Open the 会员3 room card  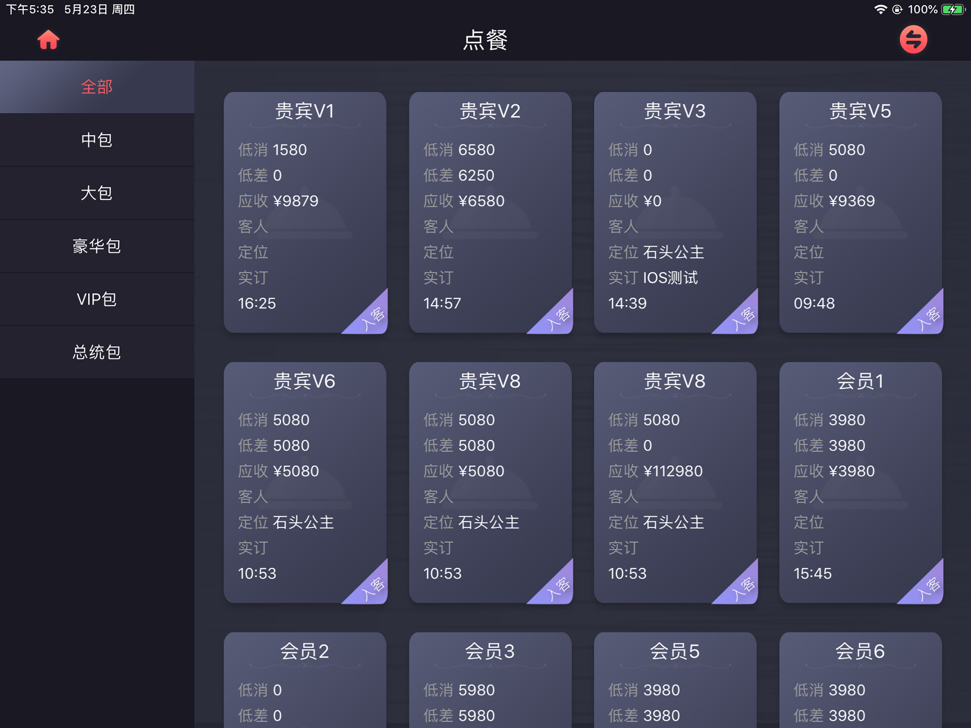point(490,680)
